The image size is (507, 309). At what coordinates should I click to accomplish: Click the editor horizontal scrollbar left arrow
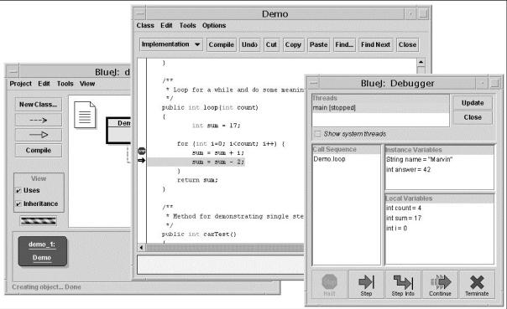[x=141, y=247]
